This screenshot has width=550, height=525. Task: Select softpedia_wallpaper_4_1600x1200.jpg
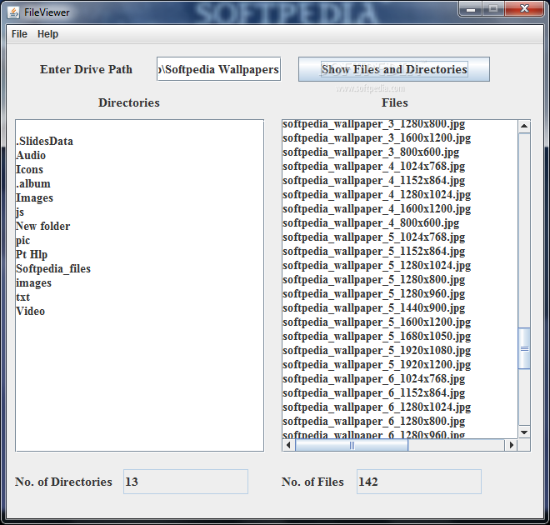[377, 208]
